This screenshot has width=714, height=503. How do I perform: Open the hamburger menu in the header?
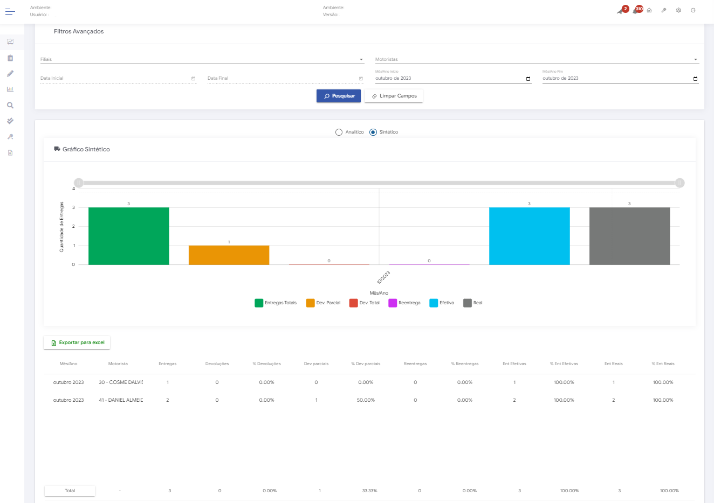10,11
